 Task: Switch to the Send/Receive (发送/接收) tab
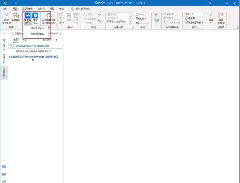point(28,8)
